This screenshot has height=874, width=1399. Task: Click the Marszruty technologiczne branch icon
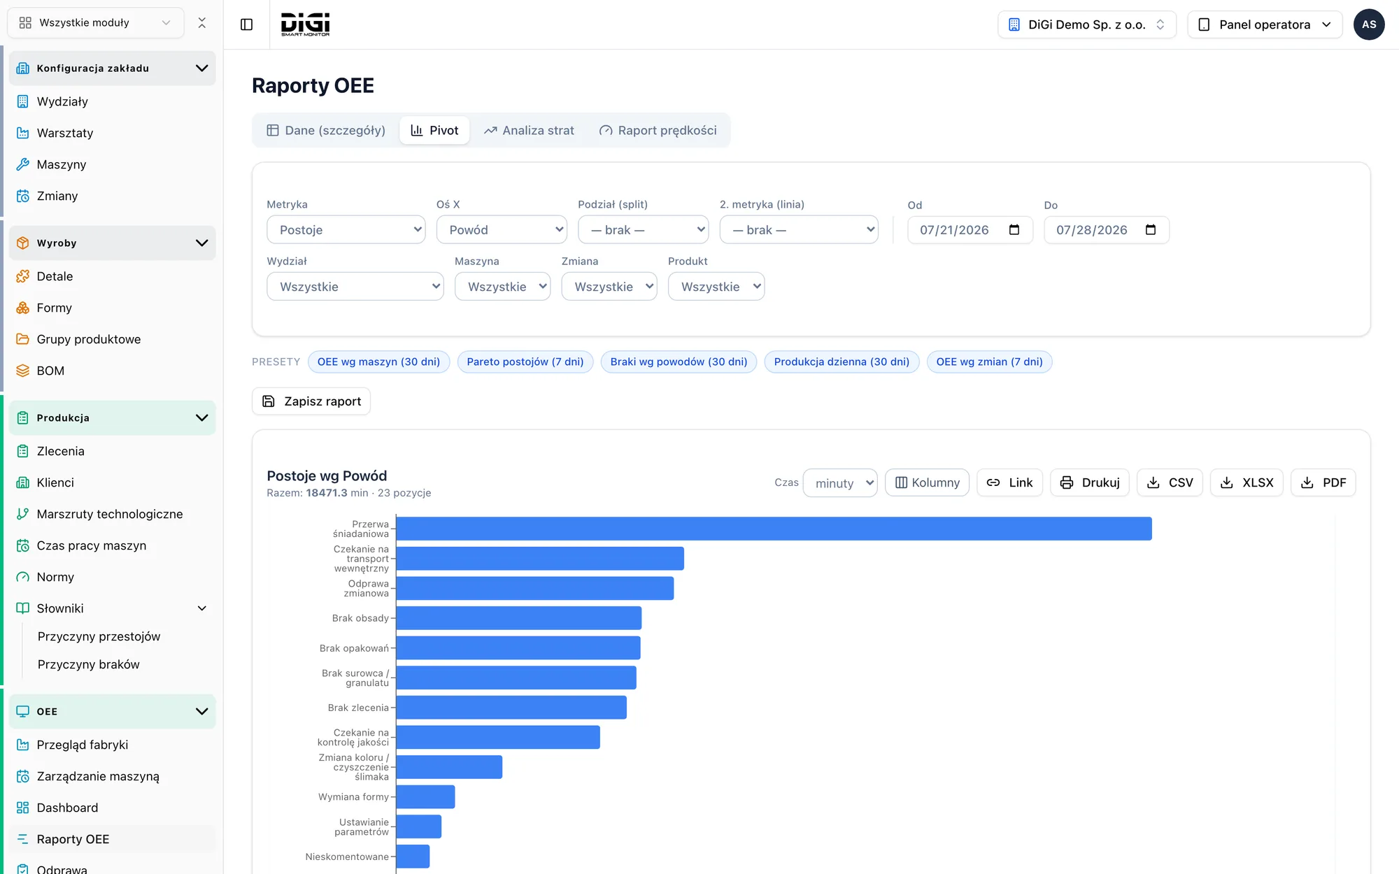pyautogui.click(x=23, y=514)
